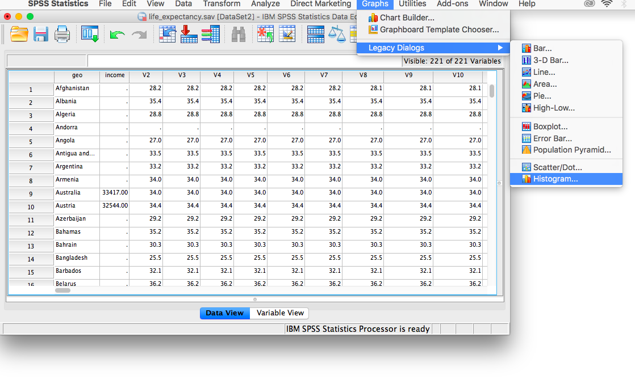This screenshot has width=635, height=384.
Task: Select the V2 column header
Action: (x=146, y=75)
